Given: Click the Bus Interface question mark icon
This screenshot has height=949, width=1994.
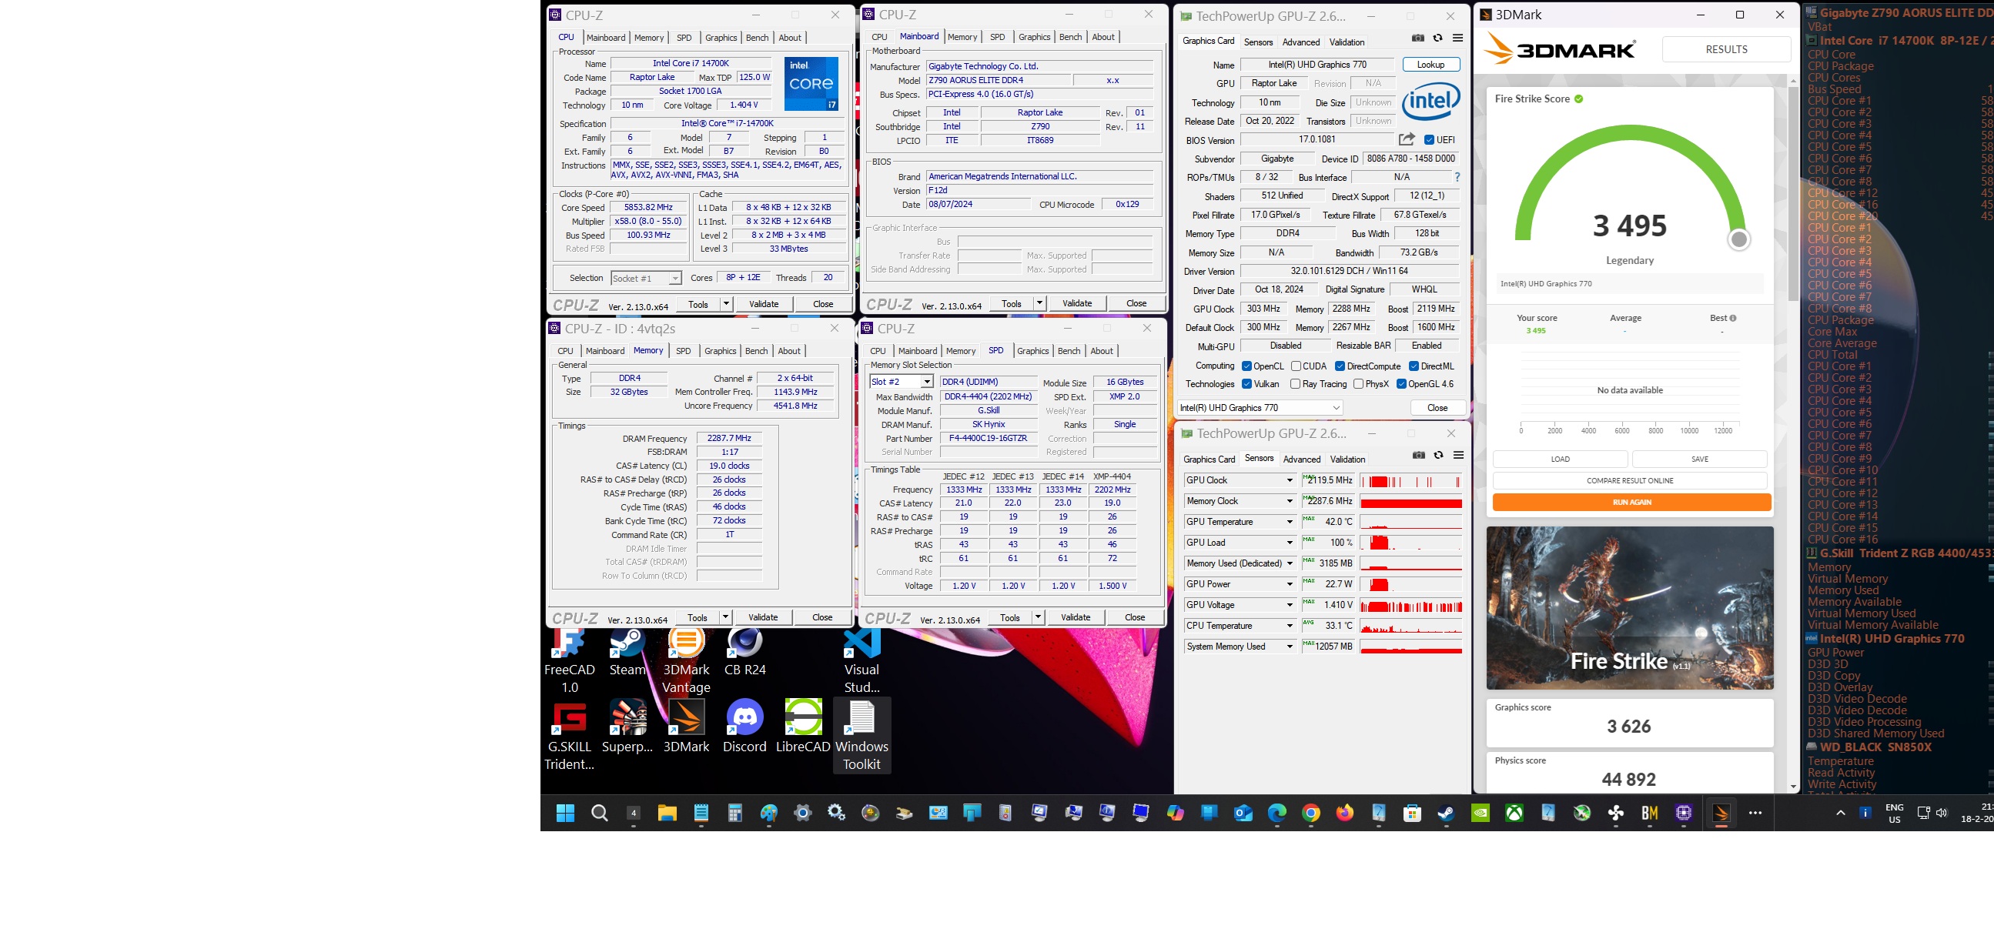Looking at the screenshot, I should [1457, 177].
